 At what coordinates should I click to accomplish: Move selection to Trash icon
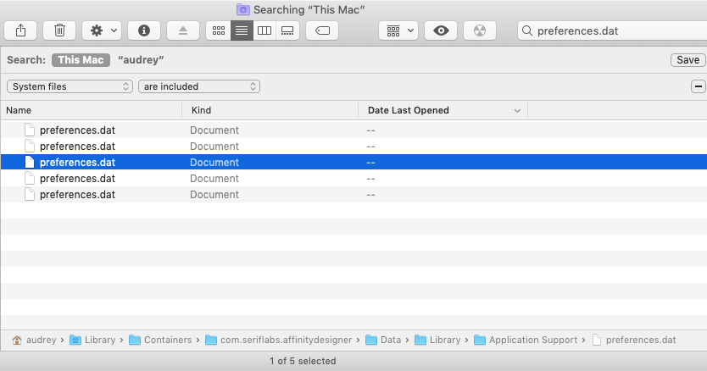[x=59, y=30]
